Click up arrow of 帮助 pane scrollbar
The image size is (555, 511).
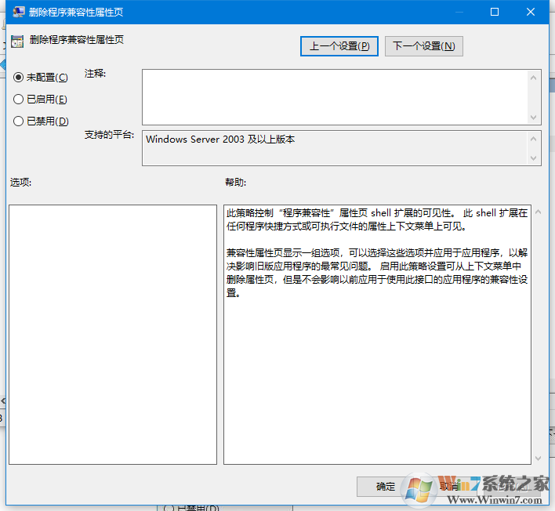pos(537,212)
